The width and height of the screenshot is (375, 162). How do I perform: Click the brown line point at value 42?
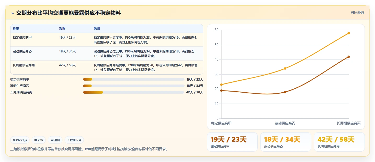coord(349,57)
